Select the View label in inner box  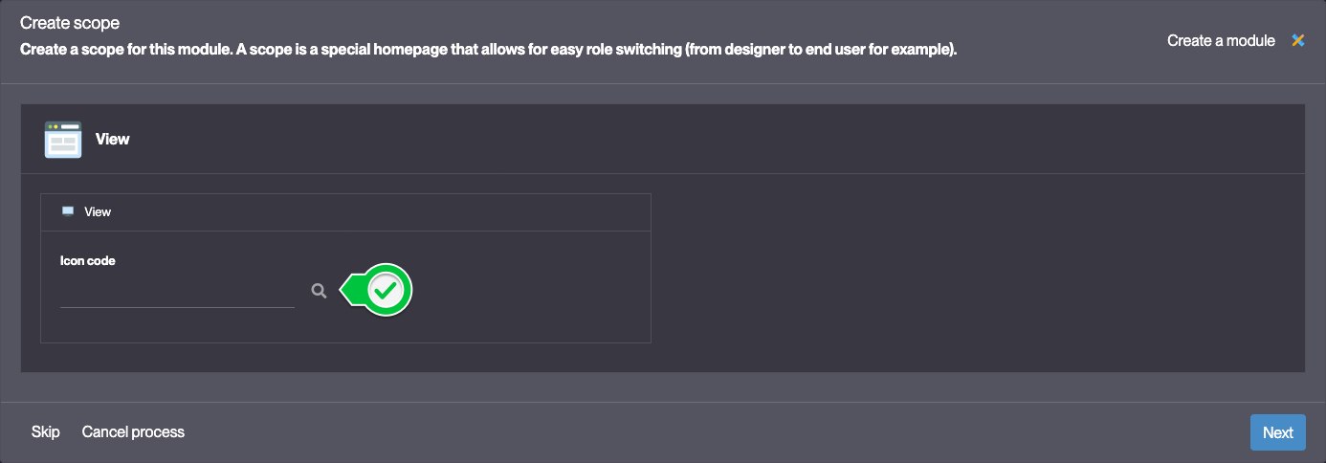[x=98, y=211]
